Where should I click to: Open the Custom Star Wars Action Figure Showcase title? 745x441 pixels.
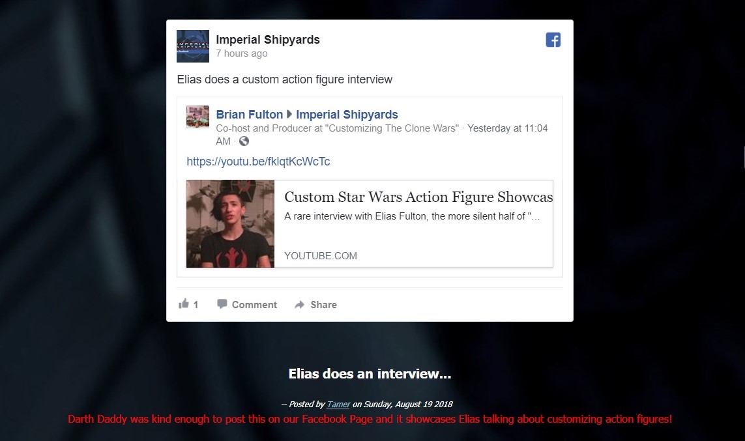click(418, 197)
